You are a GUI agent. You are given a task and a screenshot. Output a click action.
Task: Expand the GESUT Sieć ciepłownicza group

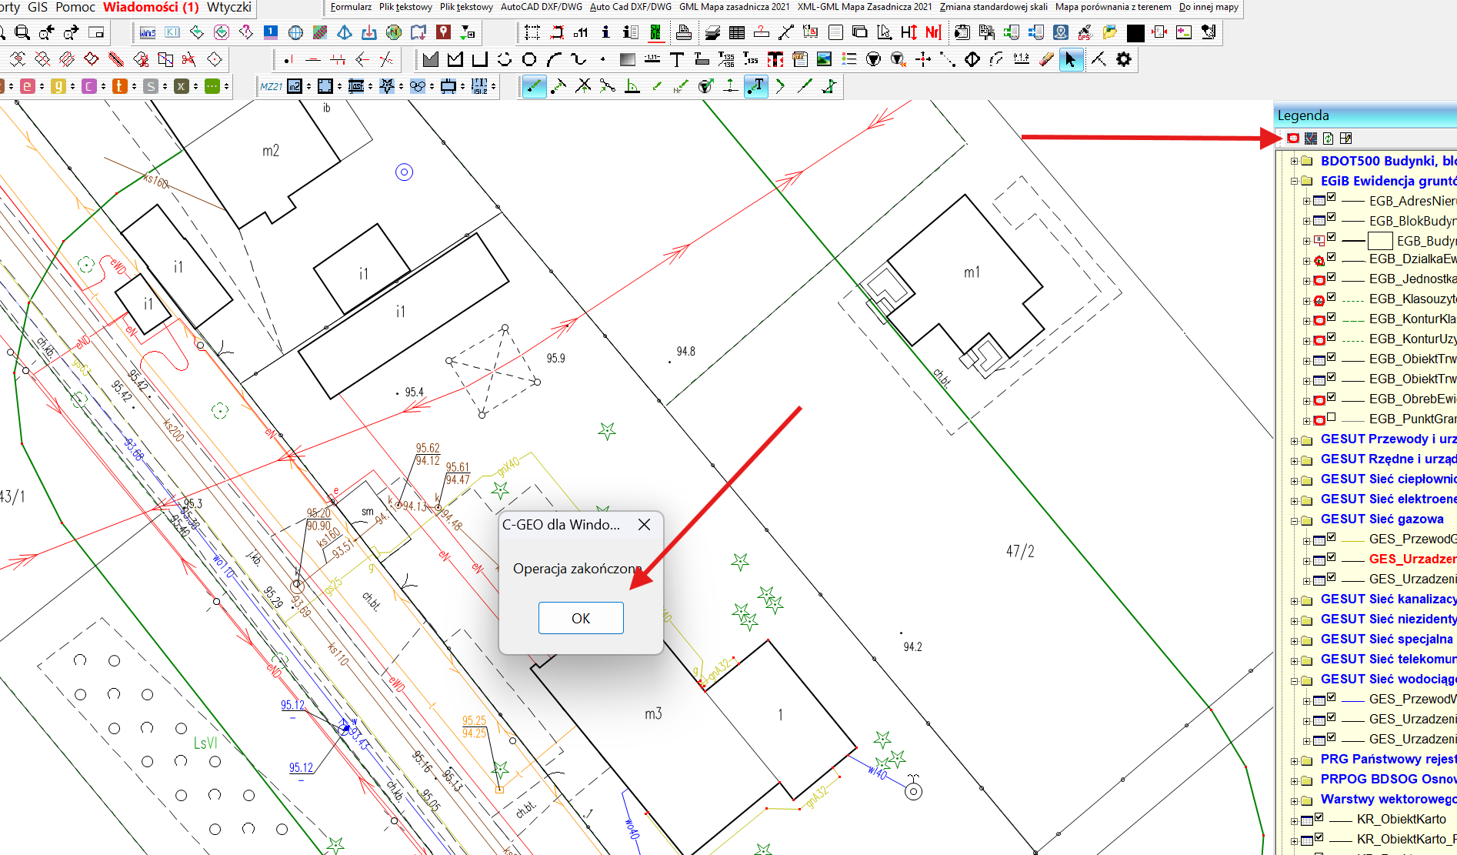1294,481
